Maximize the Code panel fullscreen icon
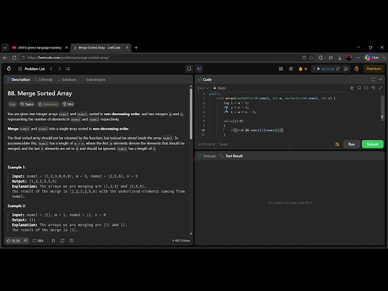 373,79
